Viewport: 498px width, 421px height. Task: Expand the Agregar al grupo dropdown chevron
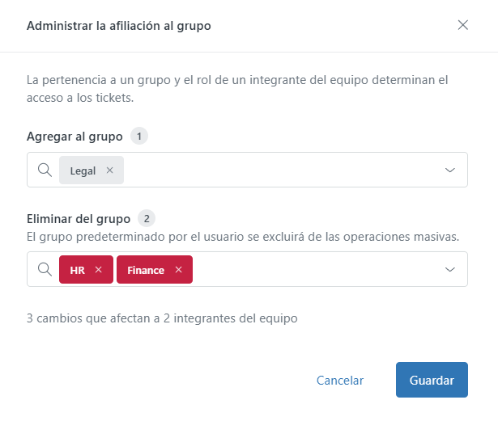(449, 170)
